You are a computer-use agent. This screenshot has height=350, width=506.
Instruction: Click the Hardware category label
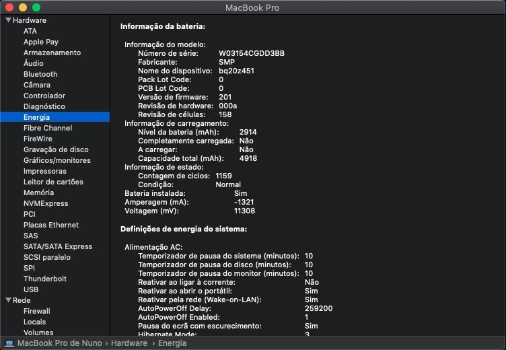click(30, 20)
